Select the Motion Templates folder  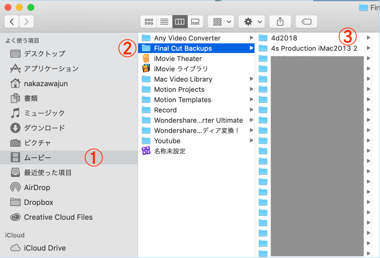196,100
